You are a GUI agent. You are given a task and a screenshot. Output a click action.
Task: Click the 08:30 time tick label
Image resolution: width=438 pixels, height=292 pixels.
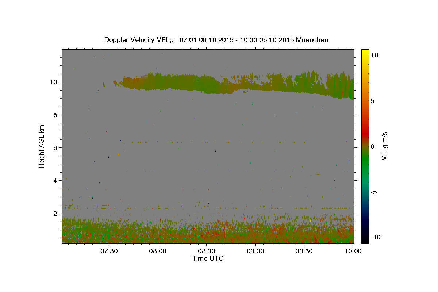pyautogui.click(x=206, y=251)
